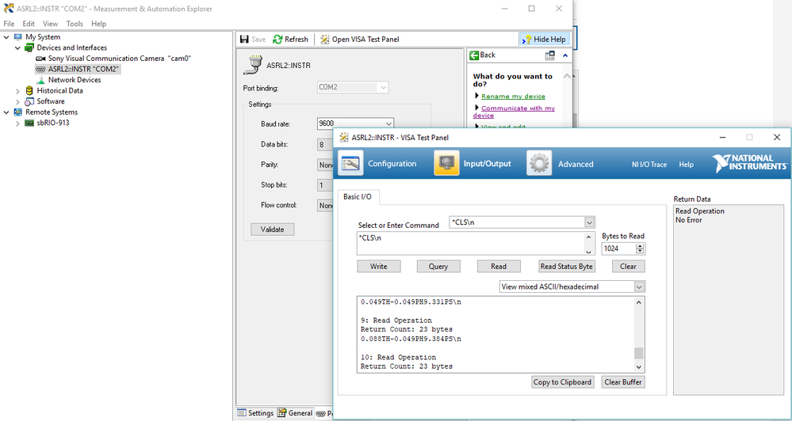The width and height of the screenshot is (792, 421).
Task: Click the Validate button
Action: pos(272,229)
